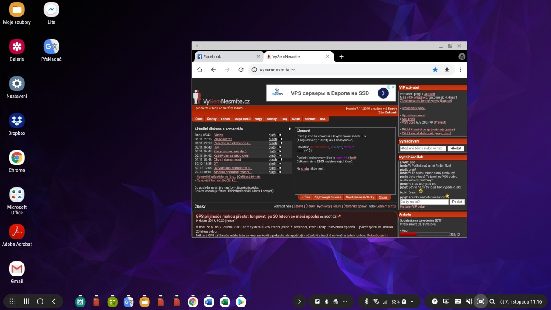Image resolution: width=551 pixels, height=310 pixels.
Task: Open the Chytrá domácnost discussion link
Action: [x=227, y=160]
